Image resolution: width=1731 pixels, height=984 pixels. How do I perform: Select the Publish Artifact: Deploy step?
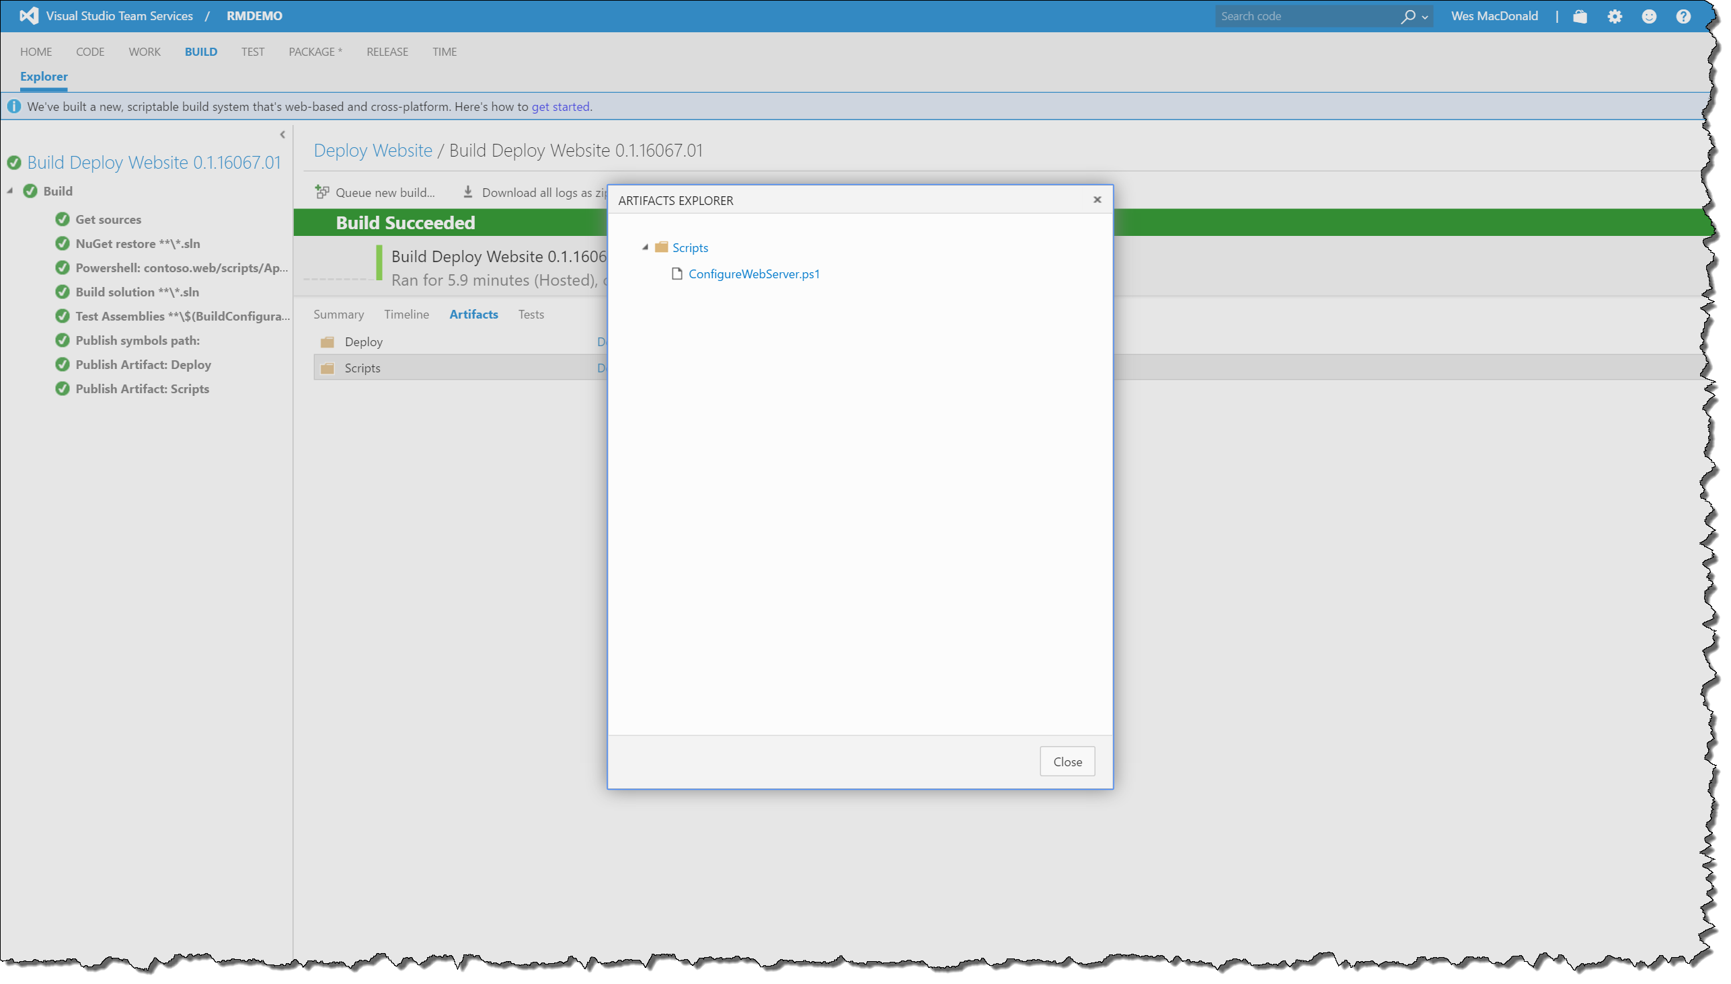point(143,365)
